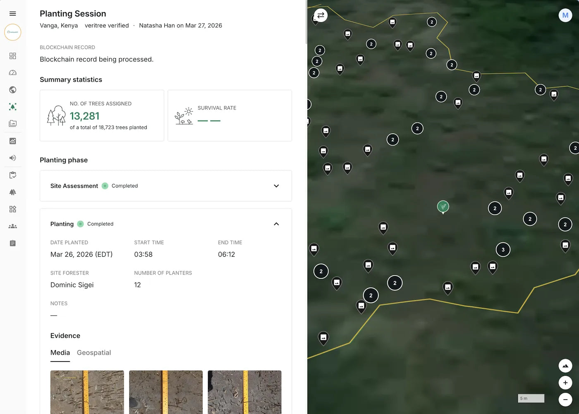The width and height of the screenshot is (579, 414).
Task: Click the trees icon in Trees Assigned card
Action: tap(56, 115)
